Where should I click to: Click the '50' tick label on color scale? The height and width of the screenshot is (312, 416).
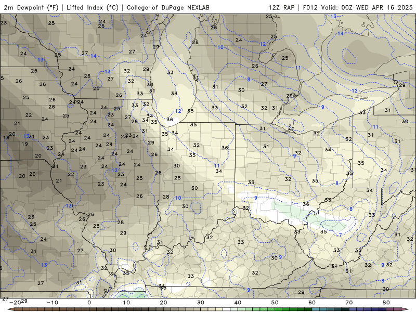[x=275, y=303]
